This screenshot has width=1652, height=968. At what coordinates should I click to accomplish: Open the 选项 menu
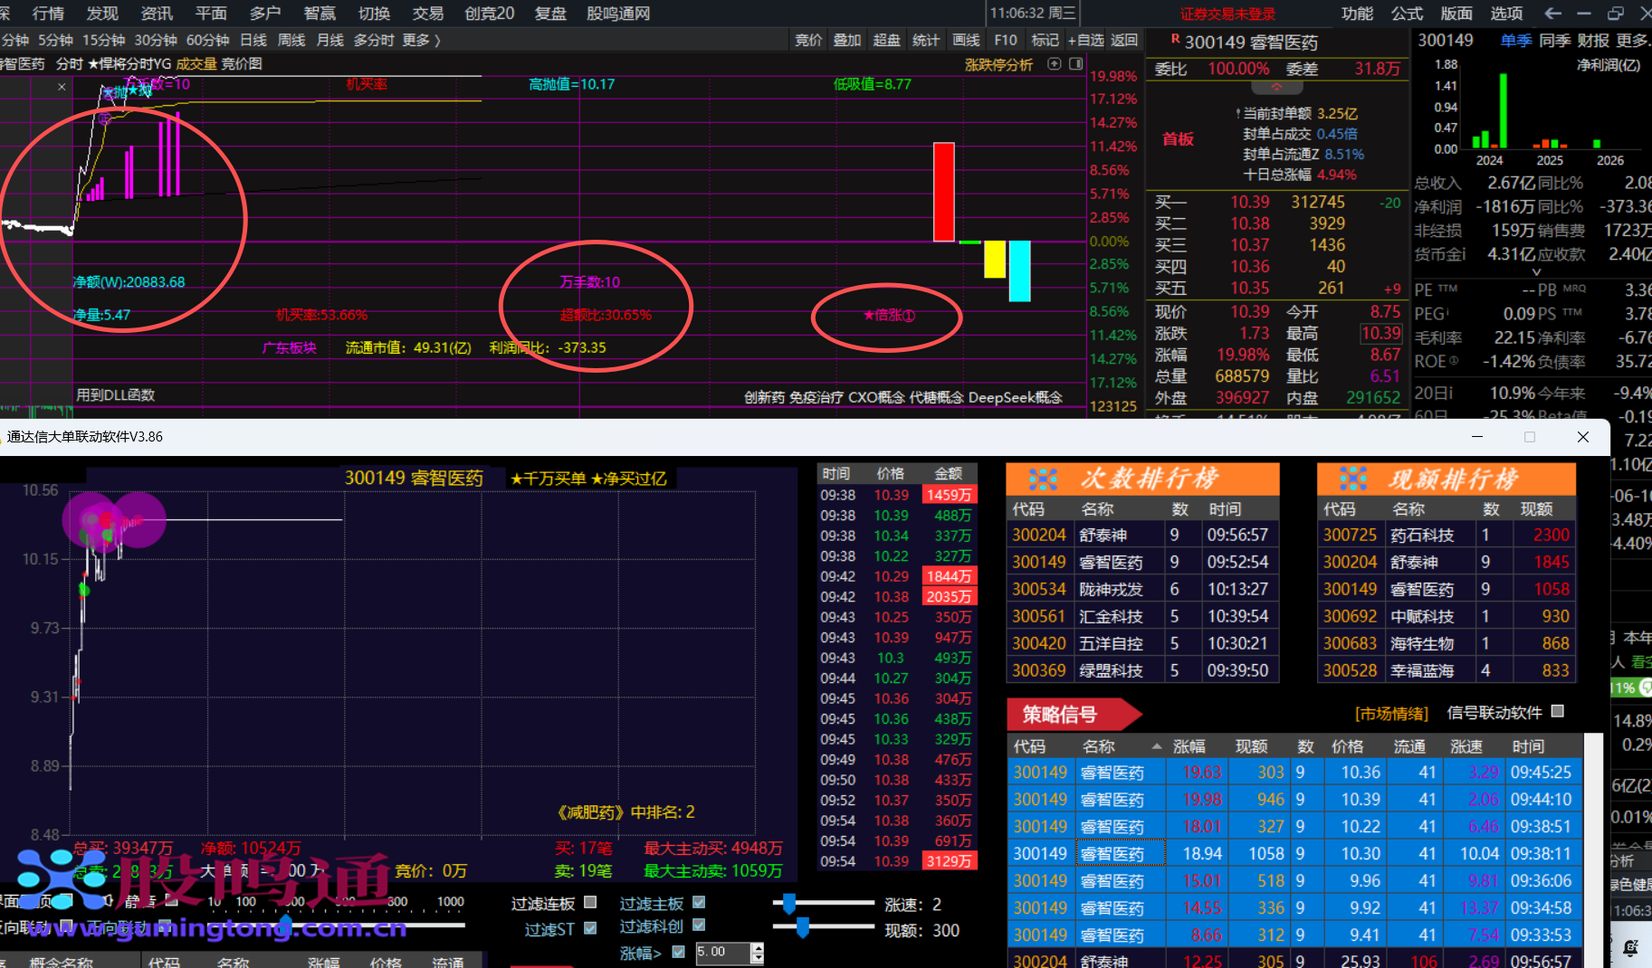[x=1506, y=13]
